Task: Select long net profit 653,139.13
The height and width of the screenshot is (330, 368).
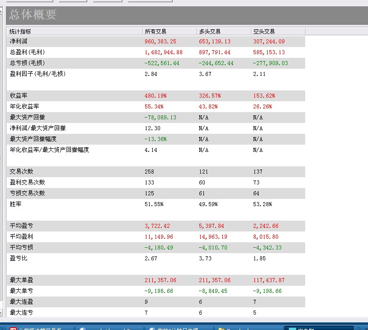Action: pyautogui.click(x=214, y=42)
